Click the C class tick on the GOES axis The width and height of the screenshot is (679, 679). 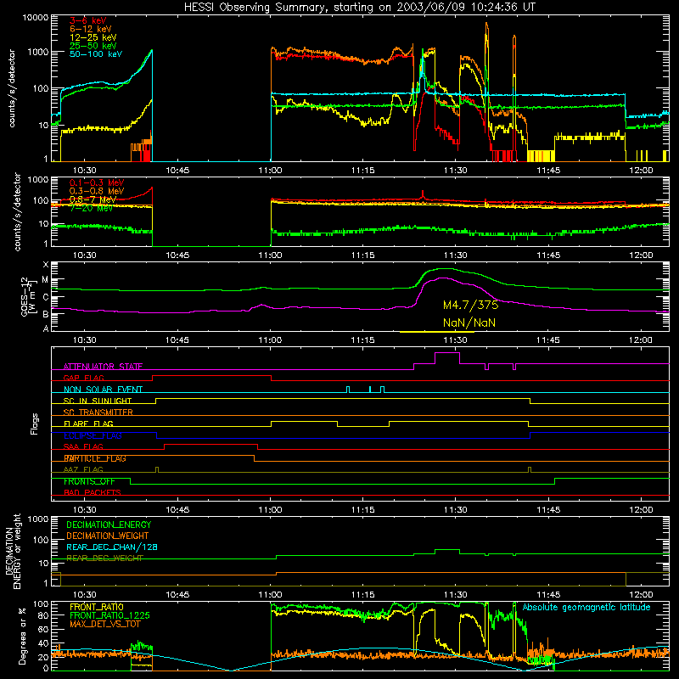click(46, 297)
